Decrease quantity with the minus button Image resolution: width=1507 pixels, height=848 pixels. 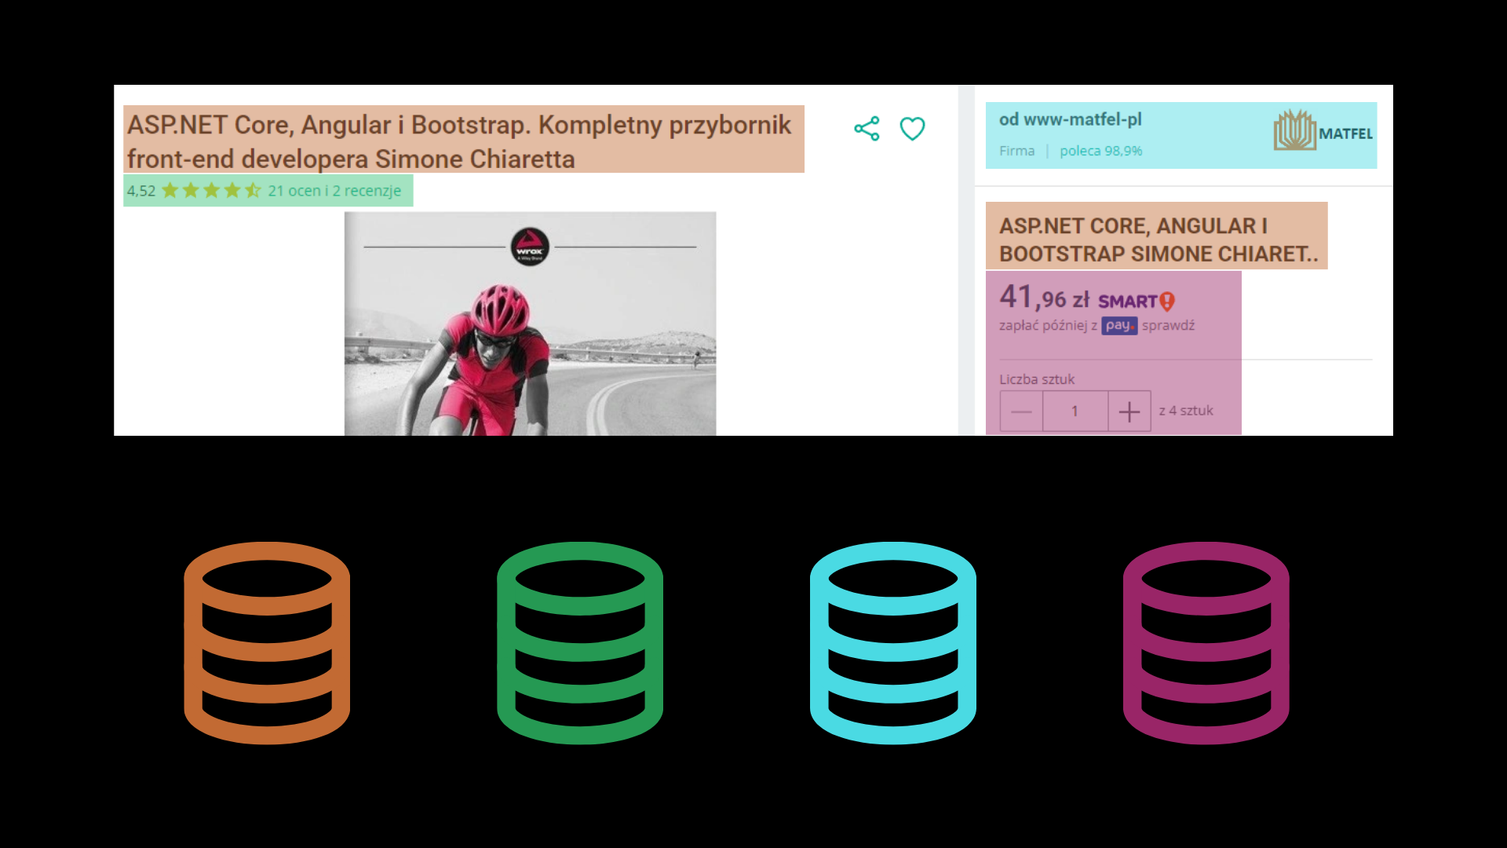(x=1021, y=411)
